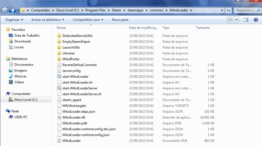
Task: Select the tModLoader XML document icon
Action: point(59,141)
